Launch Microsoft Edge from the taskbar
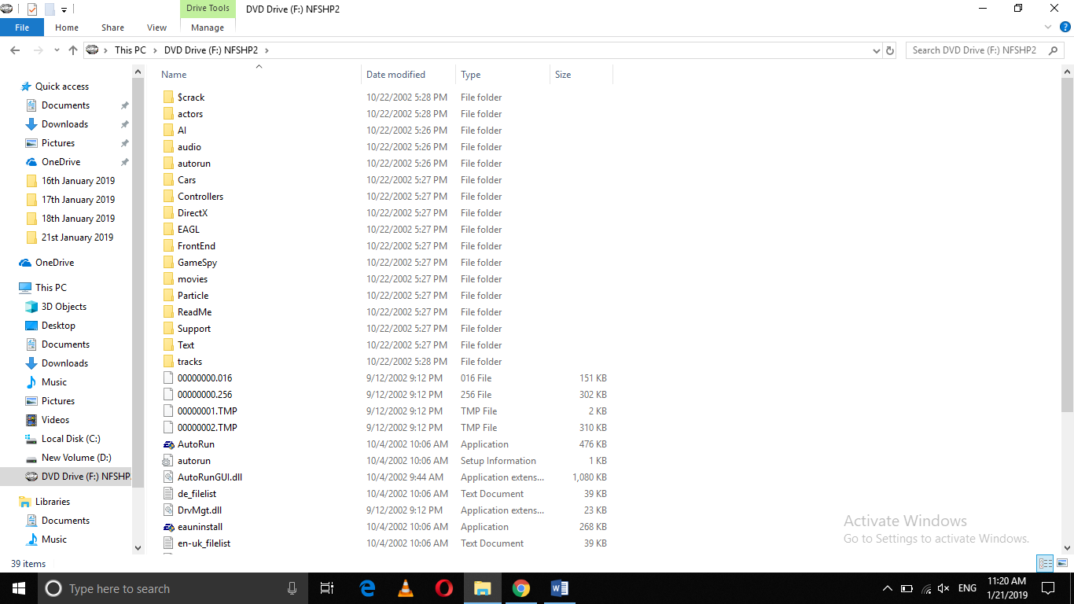The image size is (1074, 604). click(366, 588)
